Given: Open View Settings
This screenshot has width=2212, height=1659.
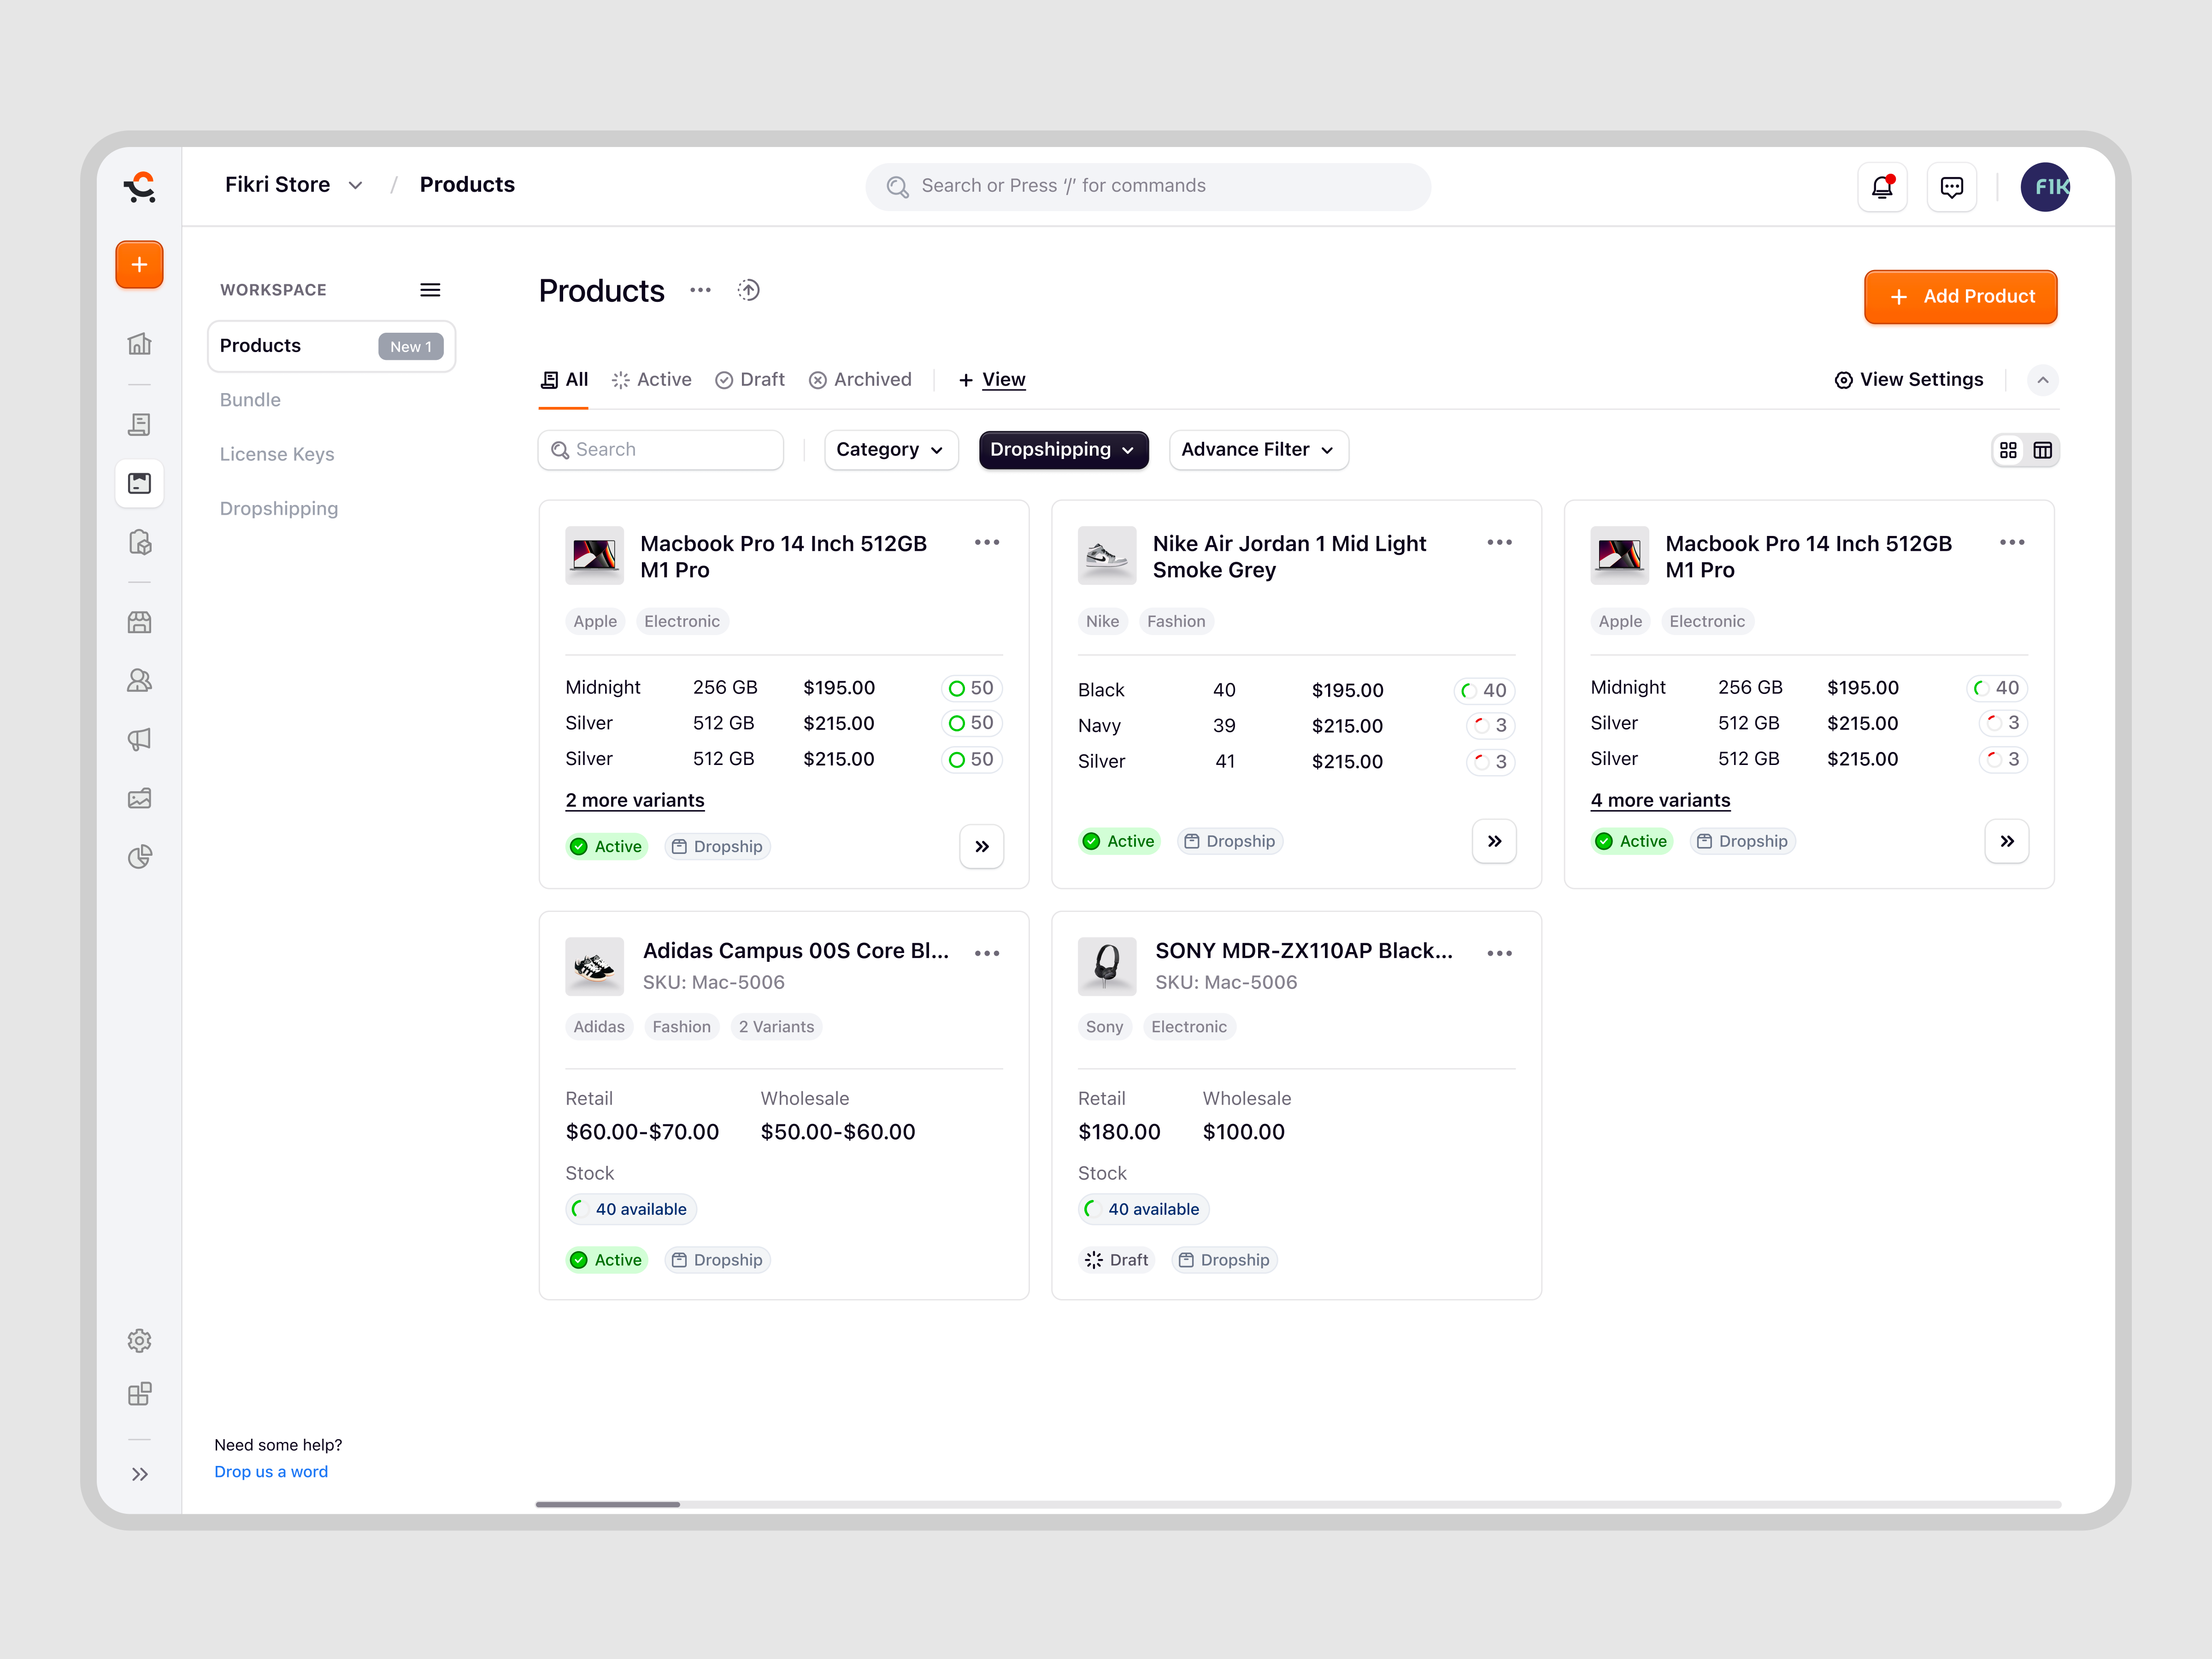Looking at the screenshot, I should [1908, 380].
